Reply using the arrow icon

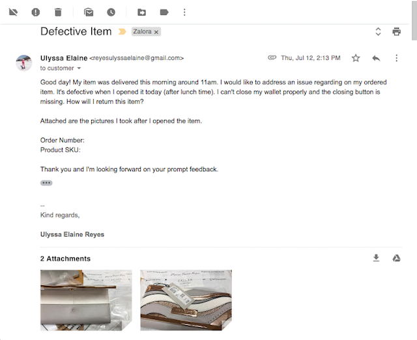pyautogui.click(x=376, y=58)
